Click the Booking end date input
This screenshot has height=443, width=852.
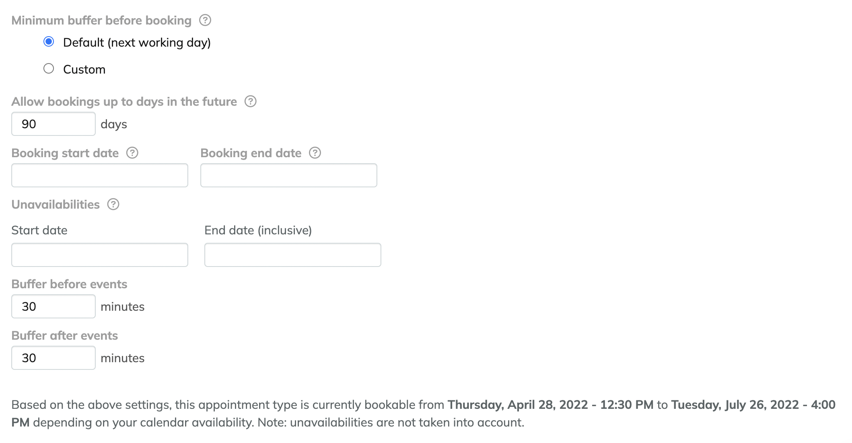(289, 175)
